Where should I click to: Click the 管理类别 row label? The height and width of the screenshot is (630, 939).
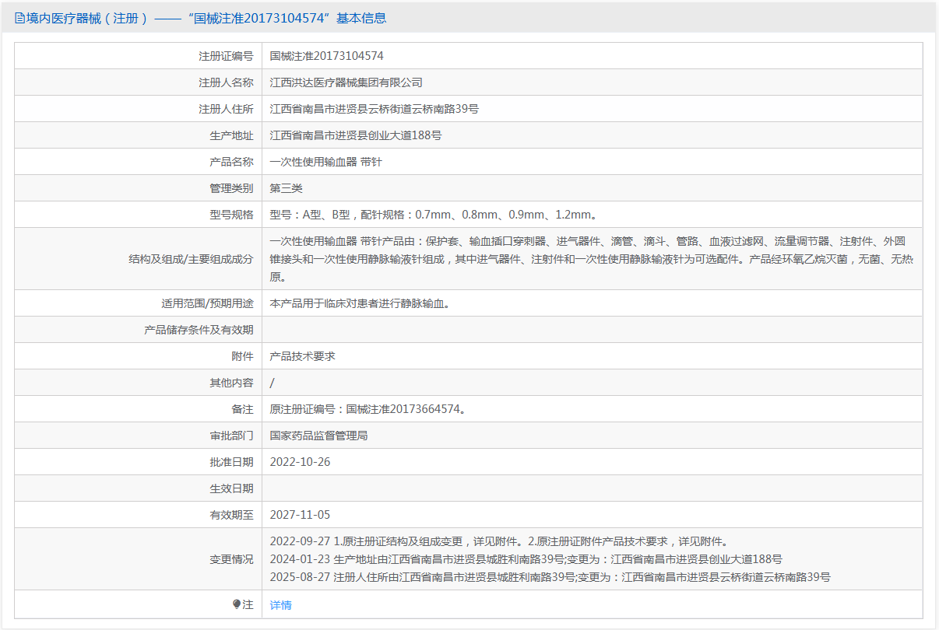231,188
